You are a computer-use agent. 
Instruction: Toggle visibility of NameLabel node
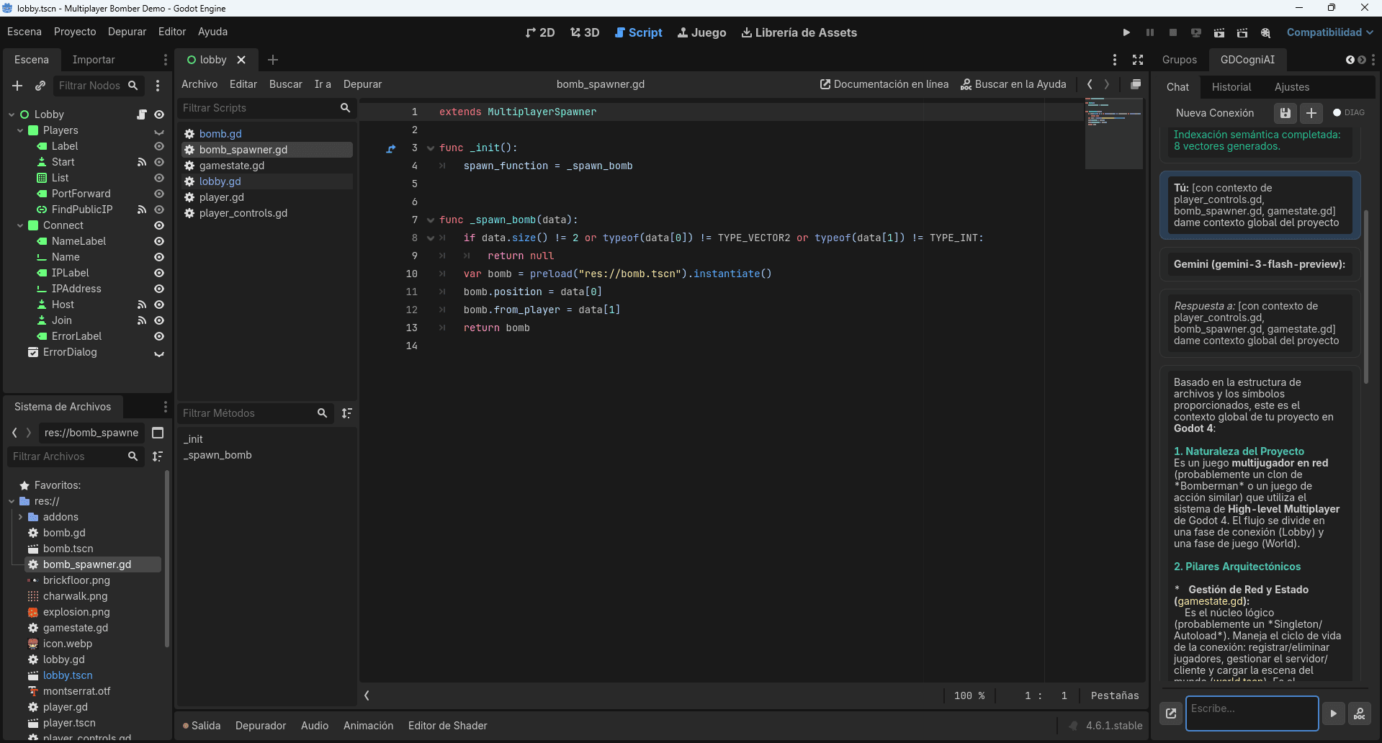tap(159, 241)
